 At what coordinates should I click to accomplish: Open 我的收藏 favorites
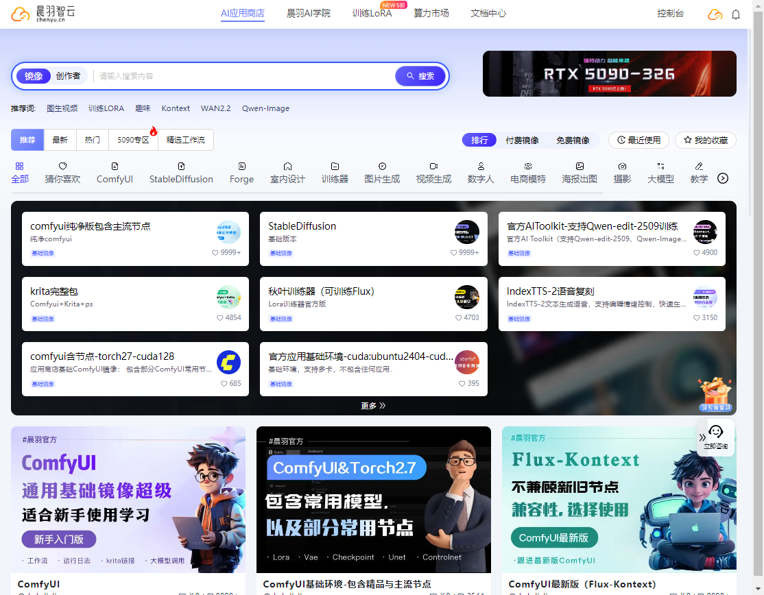coord(705,140)
